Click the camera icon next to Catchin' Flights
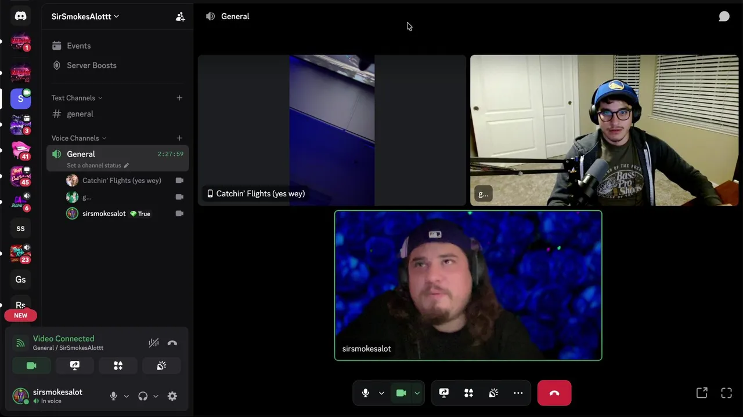Image resolution: width=743 pixels, height=417 pixels. click(x=179, y=181)
